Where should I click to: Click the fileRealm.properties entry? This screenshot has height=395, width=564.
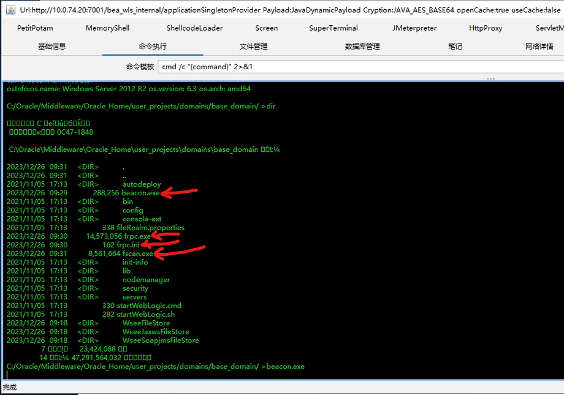coord(150,228)
